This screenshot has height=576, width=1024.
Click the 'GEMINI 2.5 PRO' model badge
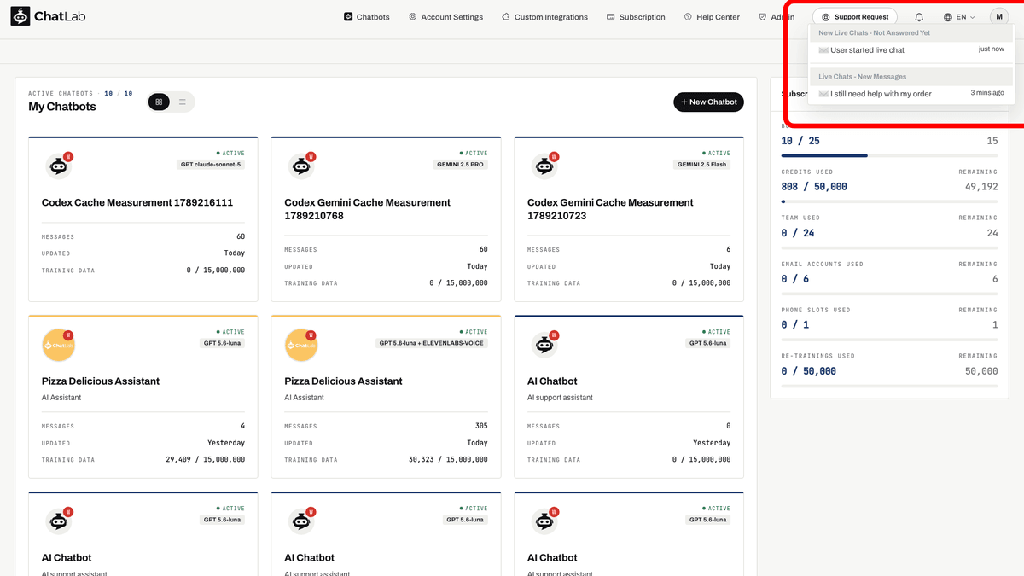[462, 165]
